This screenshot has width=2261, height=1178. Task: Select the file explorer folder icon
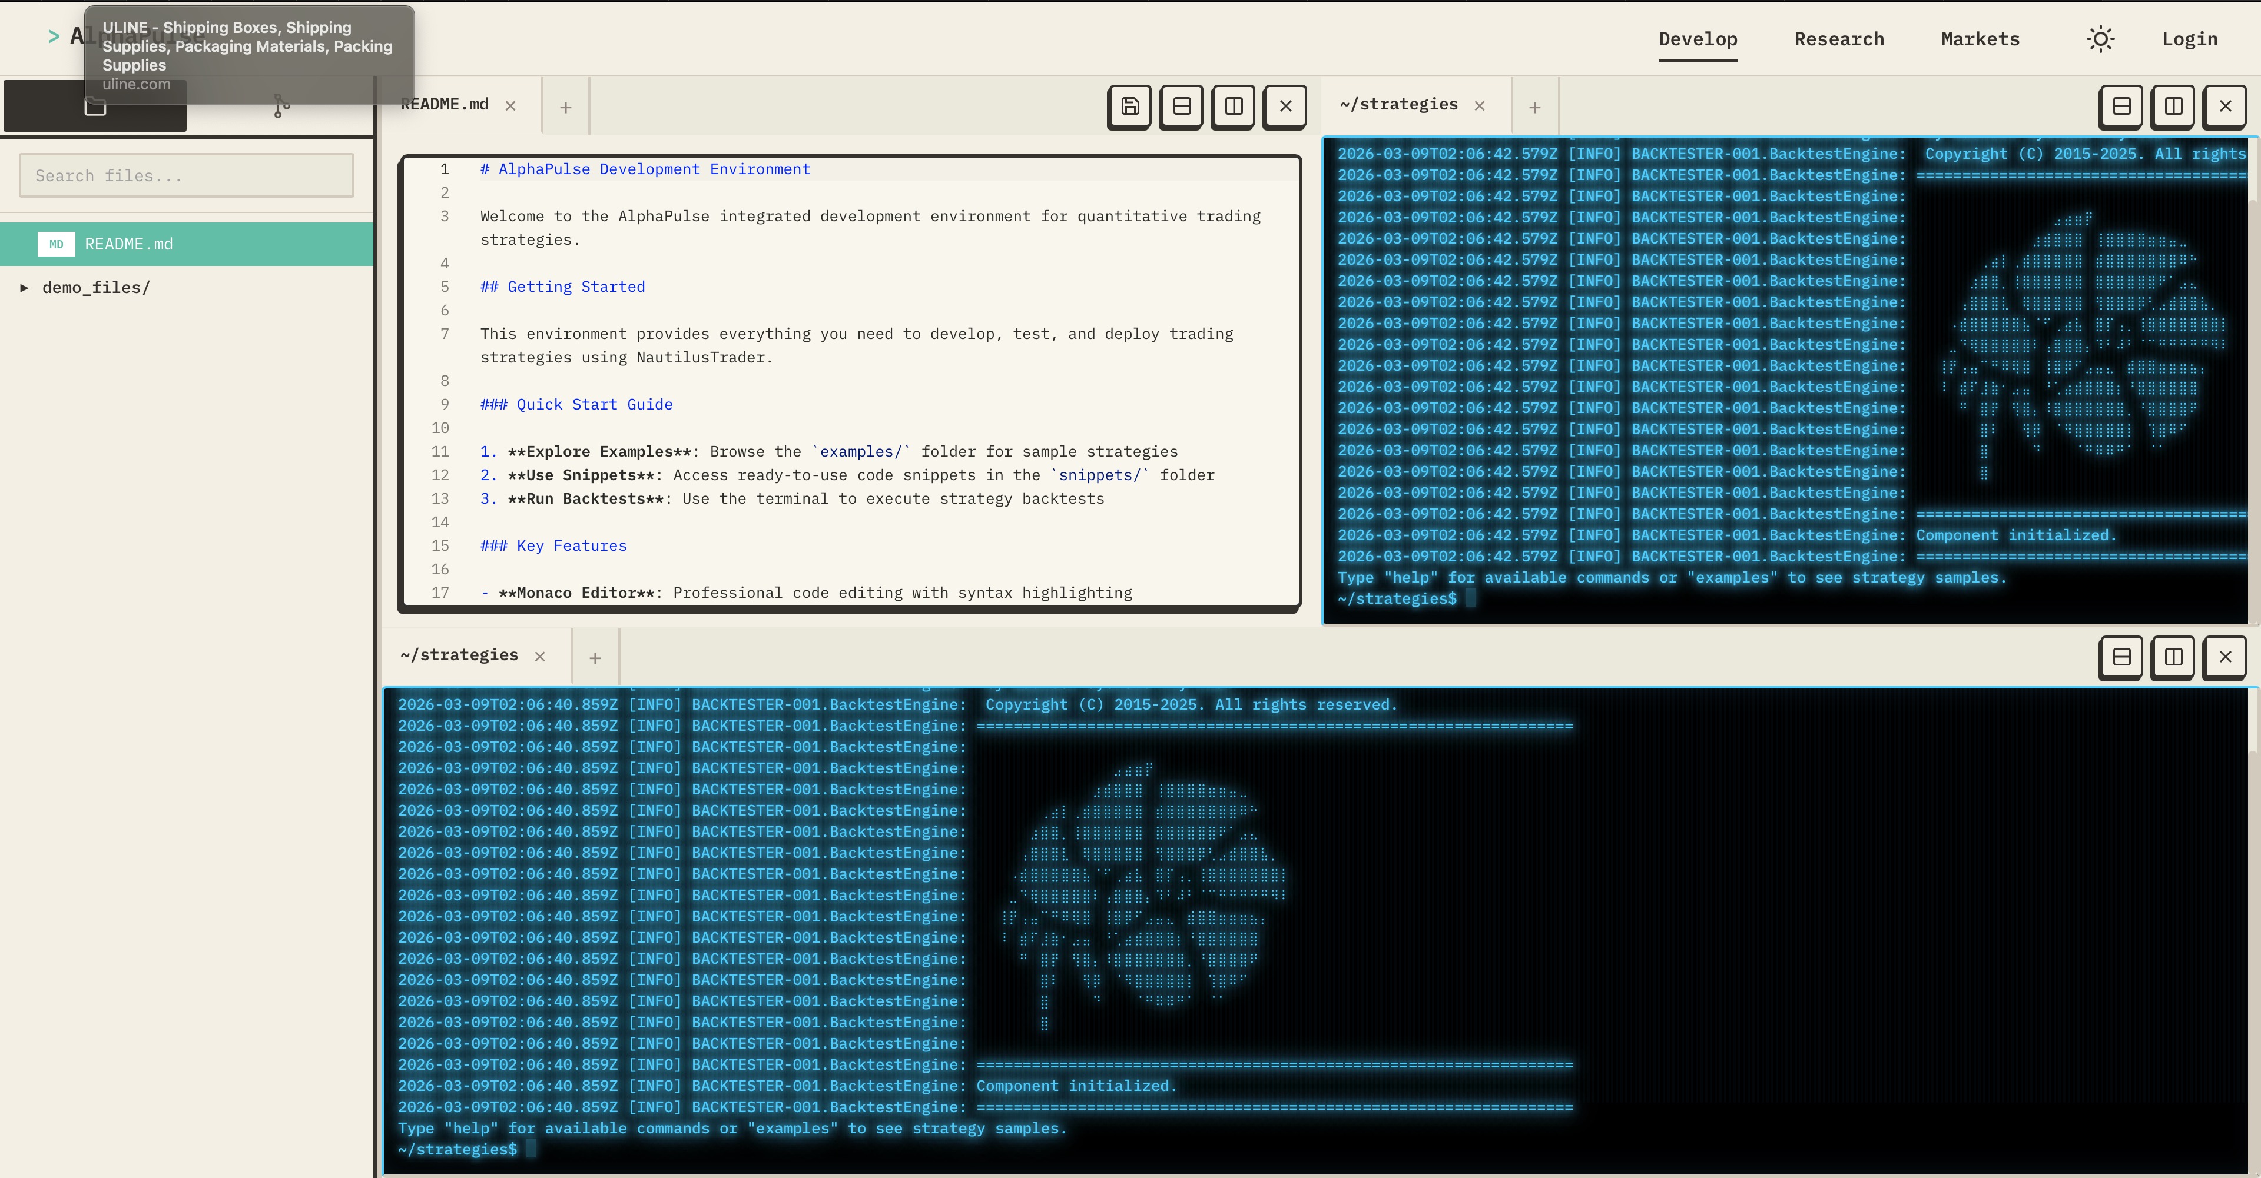click(x=95, y=109)
